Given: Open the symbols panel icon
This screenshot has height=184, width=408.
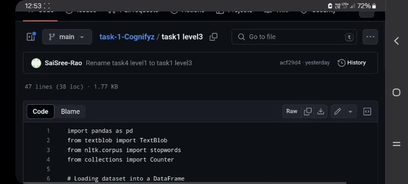Looking at the screenshot, I should (367, 111).
